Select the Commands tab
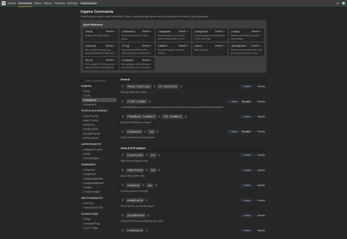The image size is (347, 239). point(25,3)
